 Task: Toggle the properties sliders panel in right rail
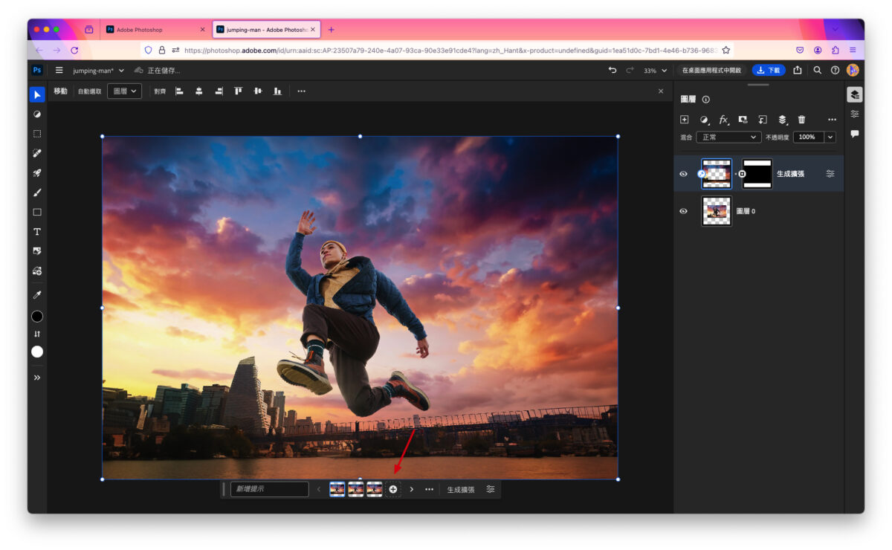[855, 114]
